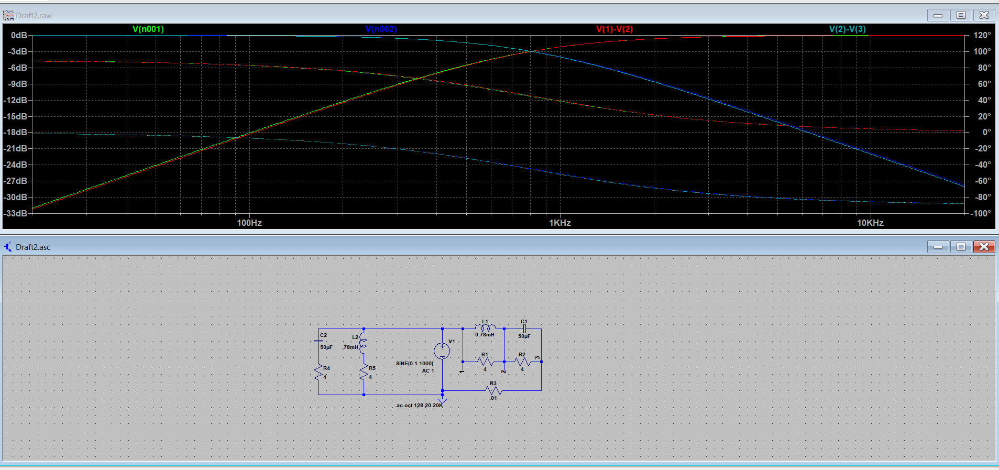Click the .01 value under R3
Image resolution: width=999 pixels, height=470 pixels.
click(493, 398)
